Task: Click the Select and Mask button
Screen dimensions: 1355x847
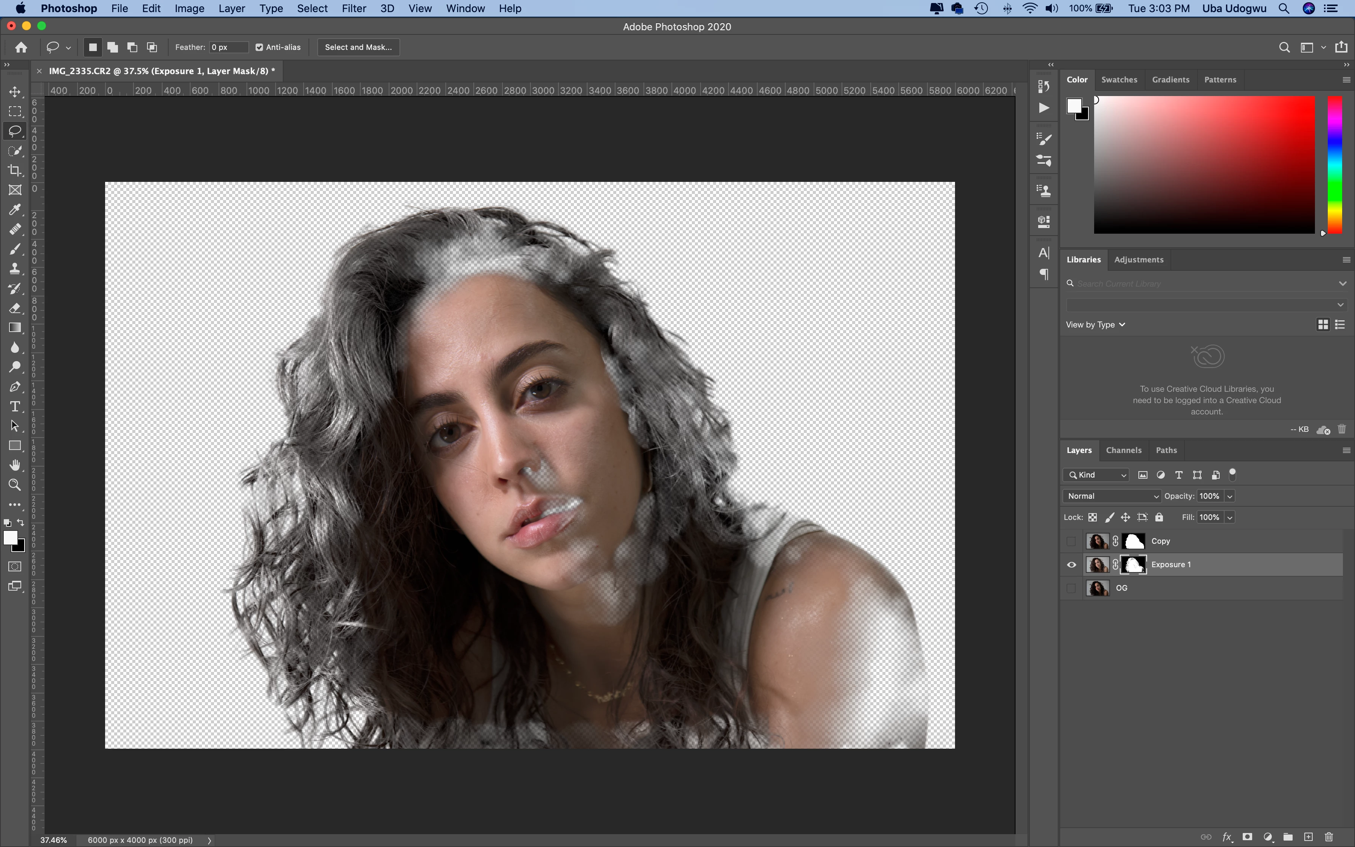Action: tap(358, 47)
